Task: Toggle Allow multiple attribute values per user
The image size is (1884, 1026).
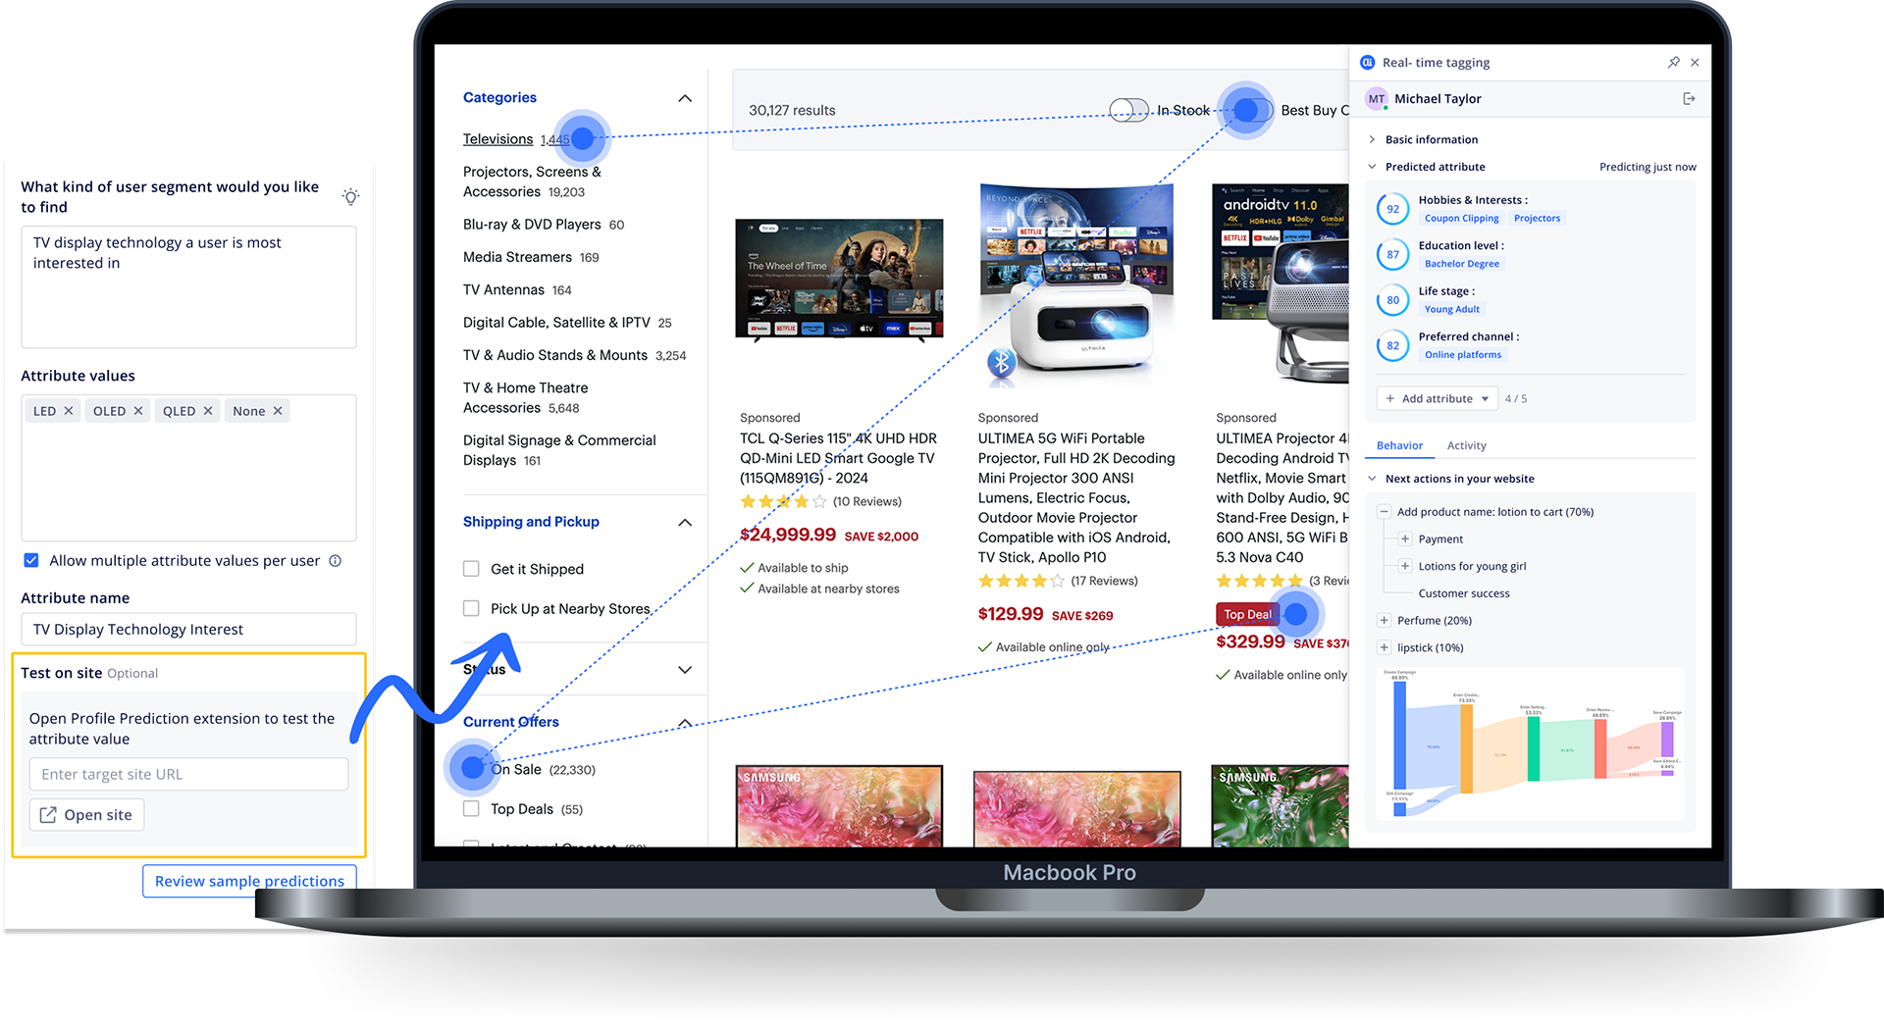Action: tap(31, 560)
